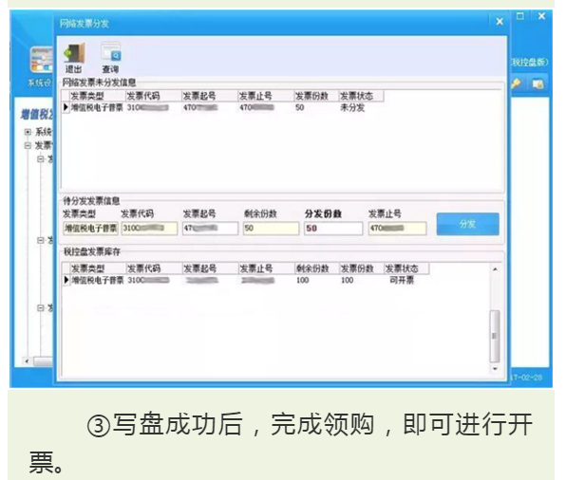The height and width of the screenshot is (480, 566).
Task: Click 剩余份数 column header in 税控盘发票库存
Action: tap(317, 268)
